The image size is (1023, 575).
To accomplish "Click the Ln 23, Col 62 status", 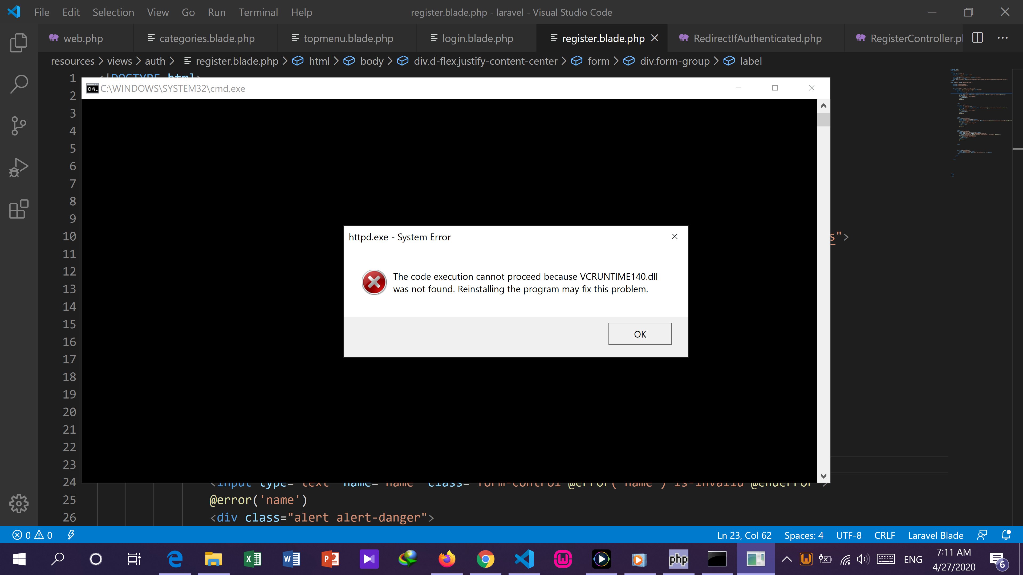I will coord(744,535).
